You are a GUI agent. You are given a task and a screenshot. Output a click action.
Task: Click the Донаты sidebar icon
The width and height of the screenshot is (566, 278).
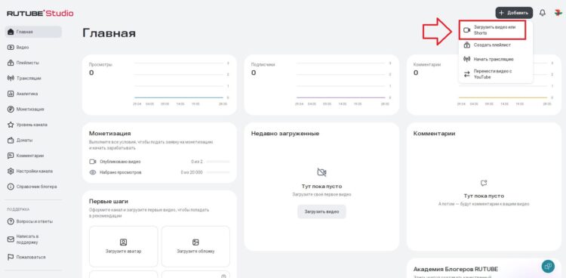click(11, 141)
